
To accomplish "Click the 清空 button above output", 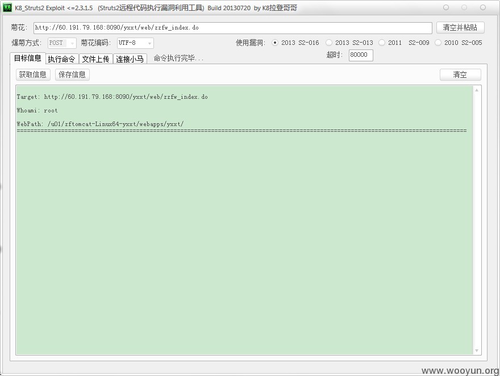I will point(460,74).
